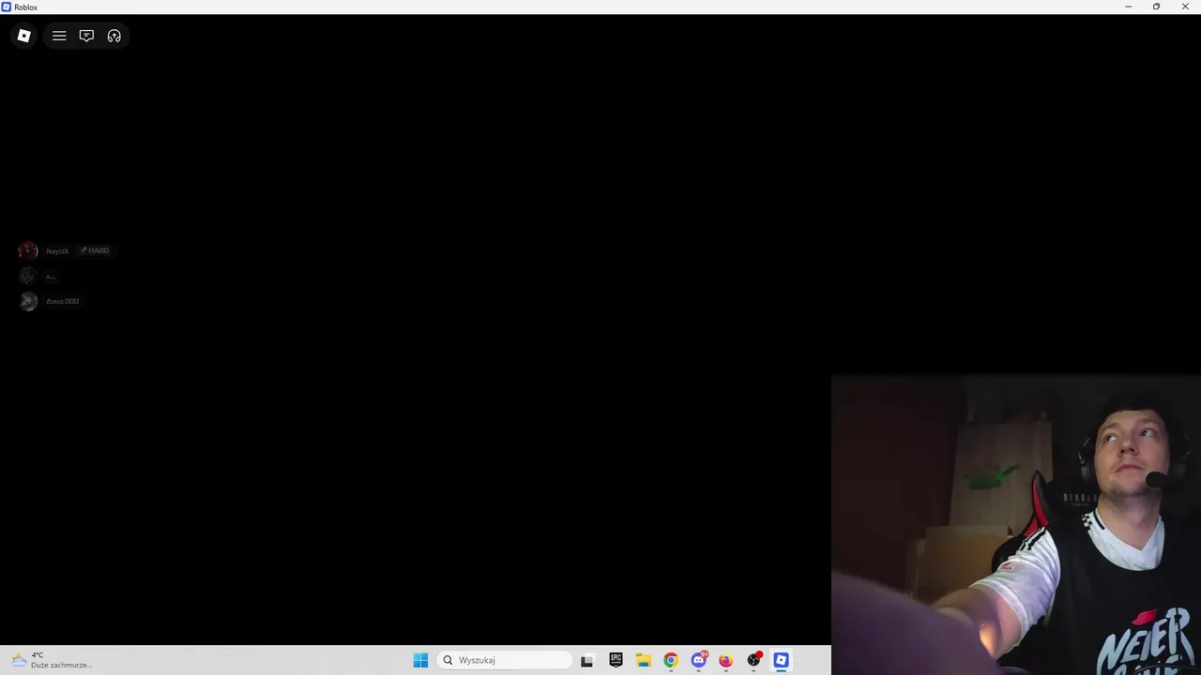
Task: Click the Roblox logo button
Action: 24,36
